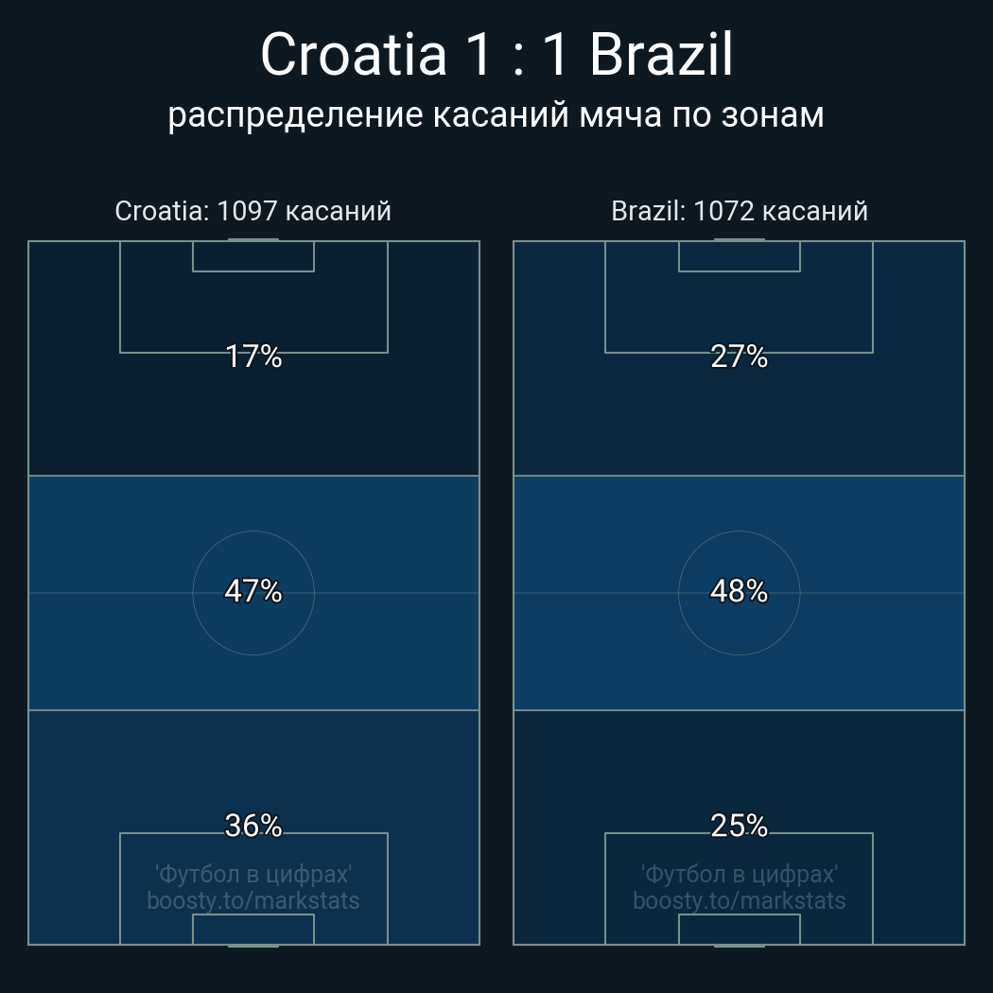Click the 48% label in Brazil's center circle

[740, 591]
